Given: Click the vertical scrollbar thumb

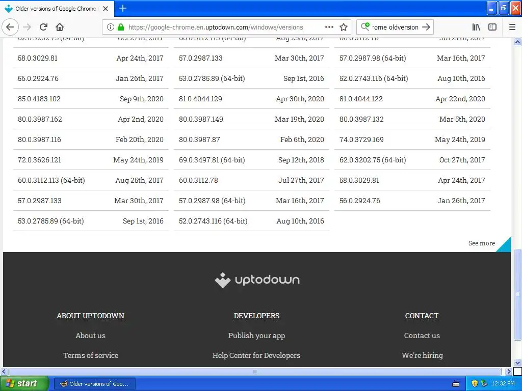Looking at the screenshot, I should [517, 295].
